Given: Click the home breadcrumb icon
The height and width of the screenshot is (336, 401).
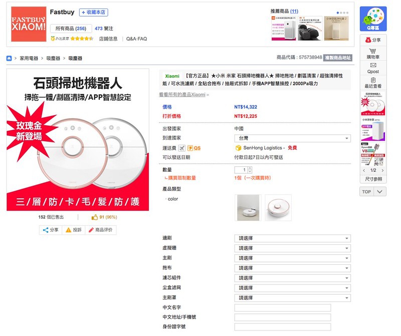Looking at the screenshot, I should click(x=9, y=58).
